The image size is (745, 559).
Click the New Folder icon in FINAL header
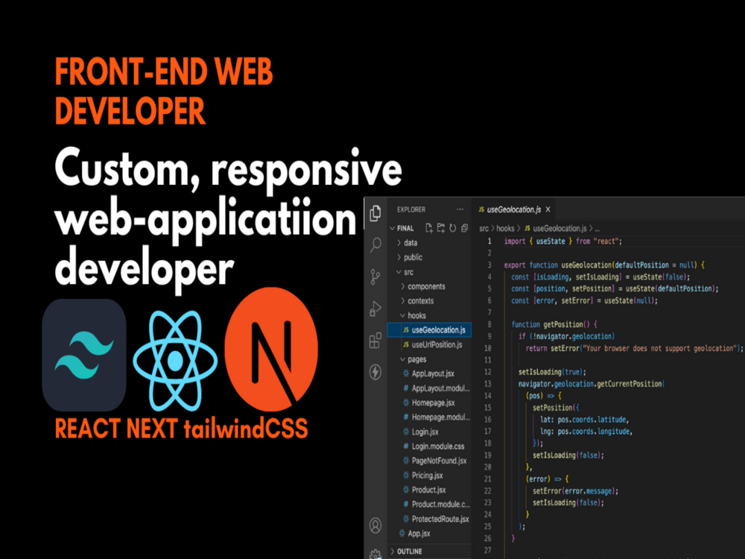441,228
